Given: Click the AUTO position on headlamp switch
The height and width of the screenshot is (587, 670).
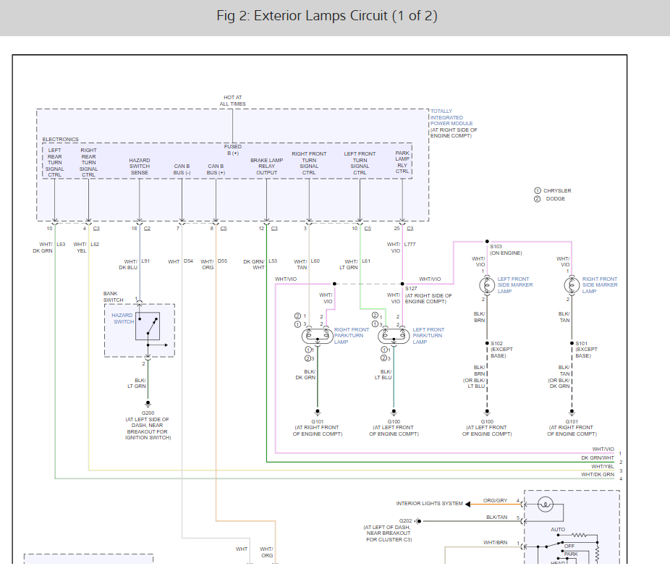Looking at the screenshot, I should pyautogui.click(x=558, y=529).
